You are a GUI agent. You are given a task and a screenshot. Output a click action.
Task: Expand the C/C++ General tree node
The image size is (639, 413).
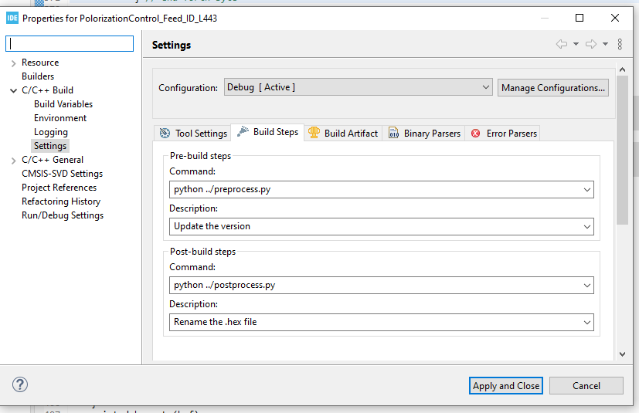click(14, 161)
